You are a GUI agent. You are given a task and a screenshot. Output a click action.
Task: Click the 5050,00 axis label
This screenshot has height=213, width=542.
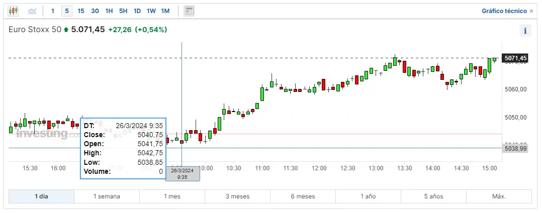tap(516, 118)
